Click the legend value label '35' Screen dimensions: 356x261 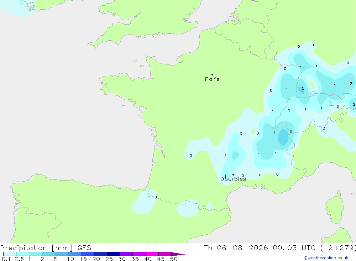(135, 259)
